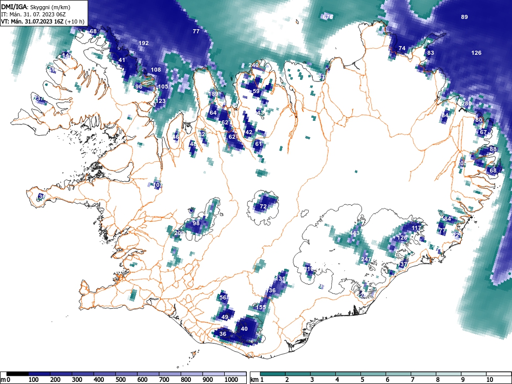The width and height of the screenshot is (512, 384).
Task: Click the '280' value on the east coast
Action: (466, 104)
